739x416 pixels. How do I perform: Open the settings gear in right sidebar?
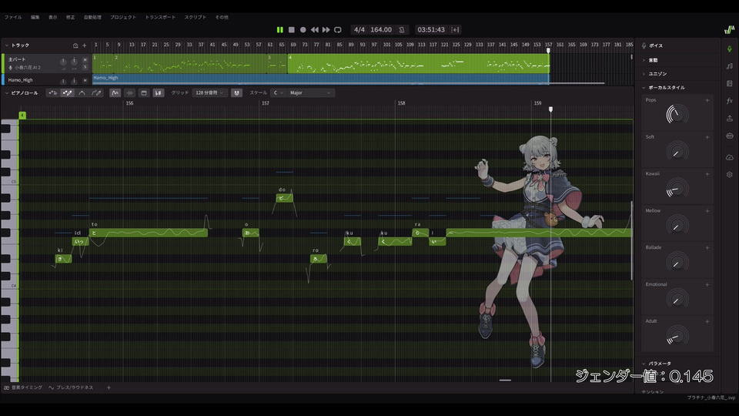pyautogui.click(x=729, y=175)
